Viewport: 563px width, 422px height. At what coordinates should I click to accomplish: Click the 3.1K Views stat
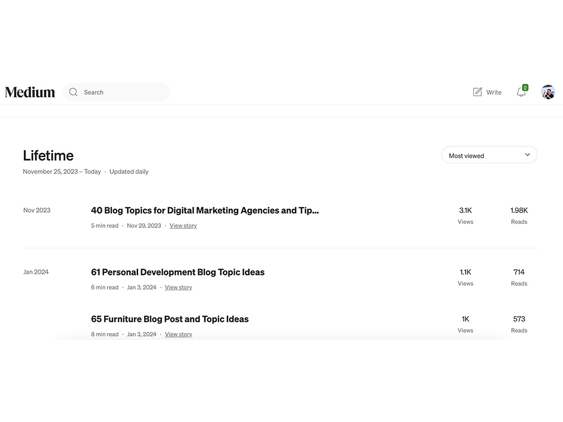pos(466,216)
